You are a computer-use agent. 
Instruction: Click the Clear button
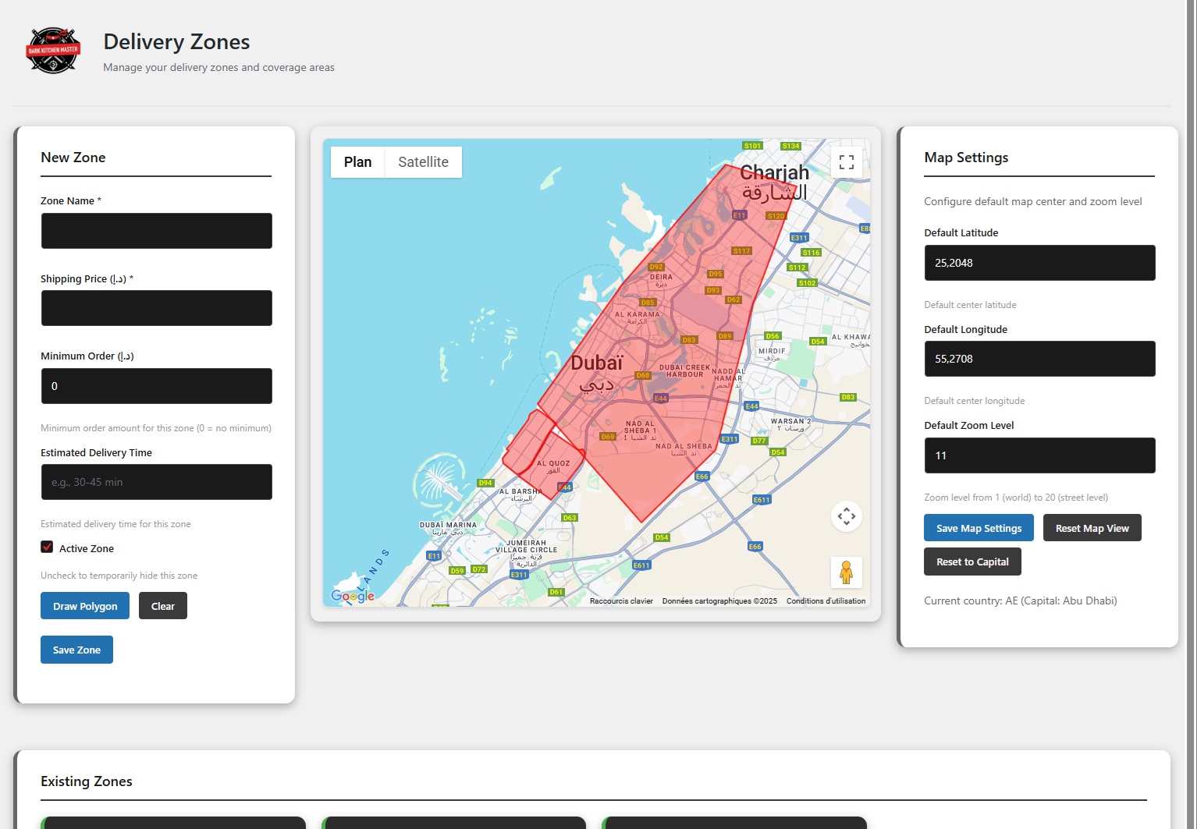[163, 606]
